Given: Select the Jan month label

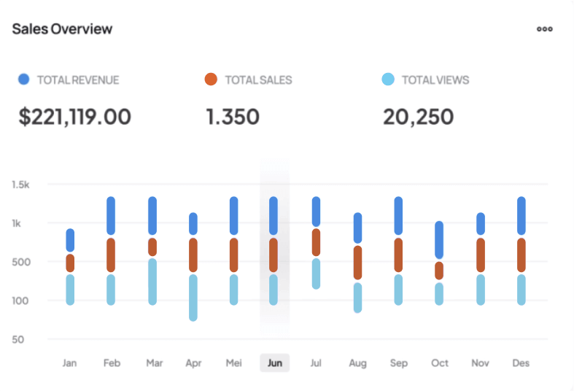Looking at the screenshot, I should 70,363.
